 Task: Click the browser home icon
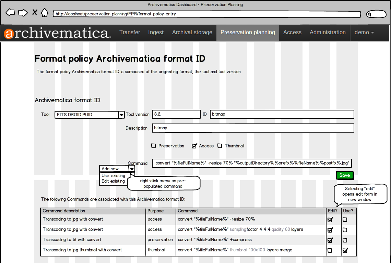point(45,13)
